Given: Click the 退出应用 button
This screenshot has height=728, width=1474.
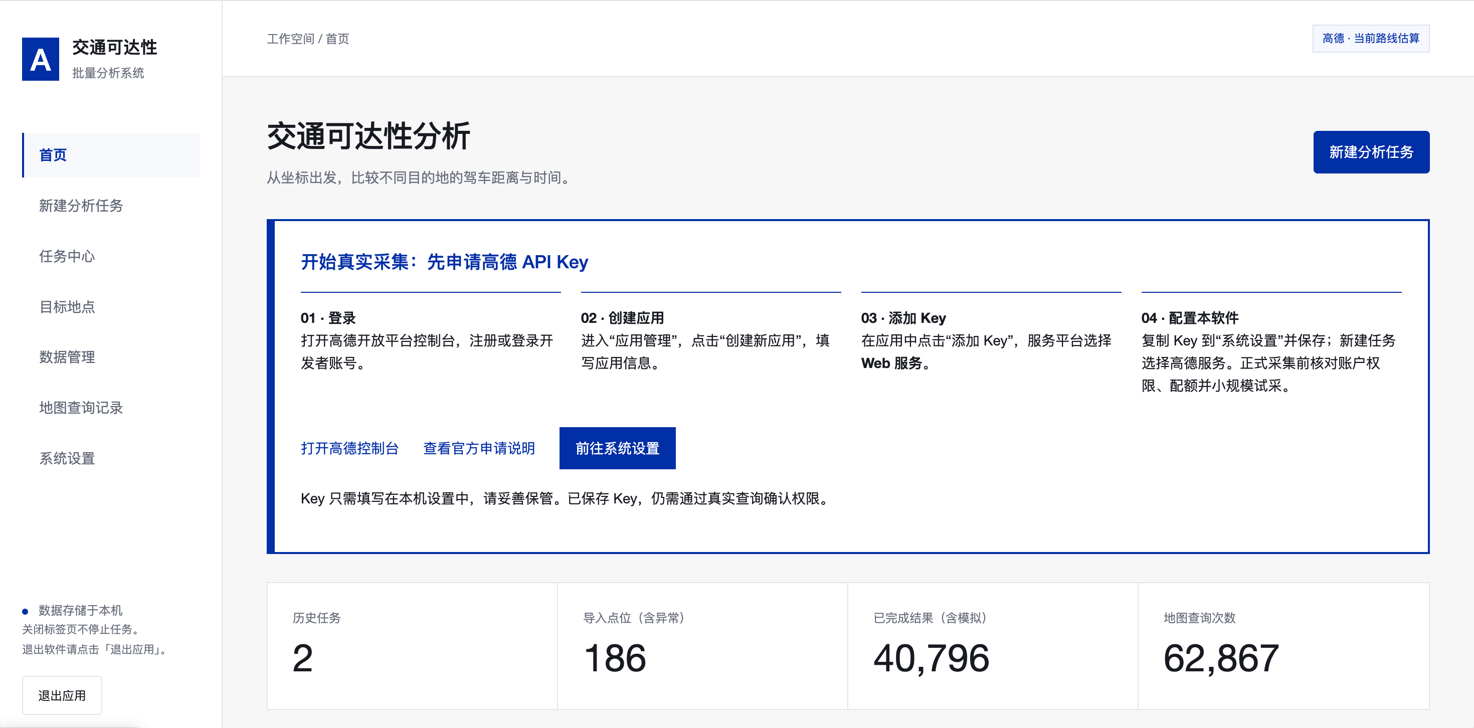Looking at the screenshot, I should [62, 695].
